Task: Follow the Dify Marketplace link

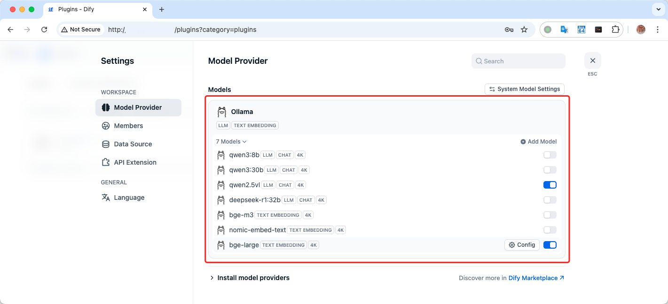Action: [536, 278]
